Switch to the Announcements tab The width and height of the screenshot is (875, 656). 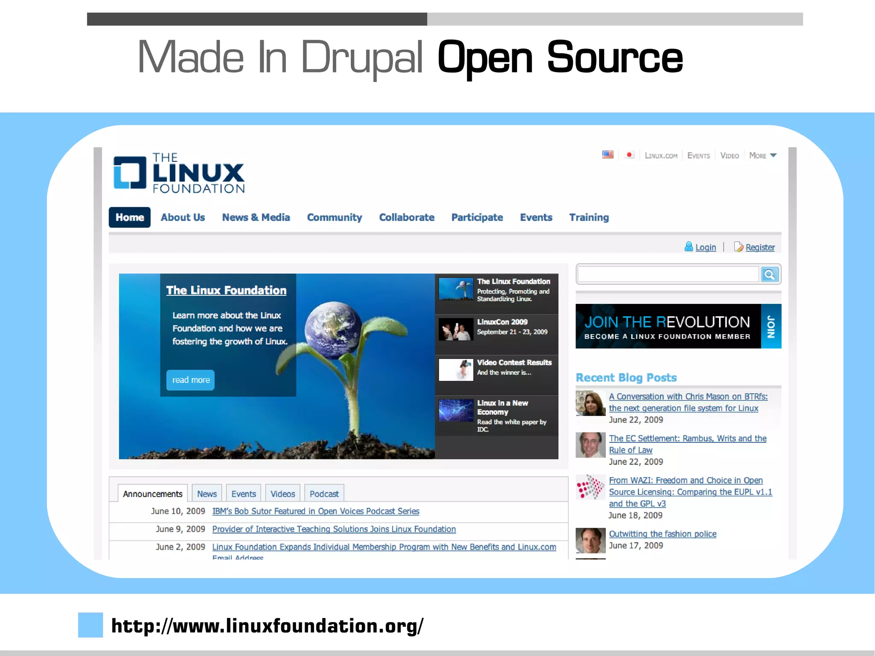[x=153, y=494]
